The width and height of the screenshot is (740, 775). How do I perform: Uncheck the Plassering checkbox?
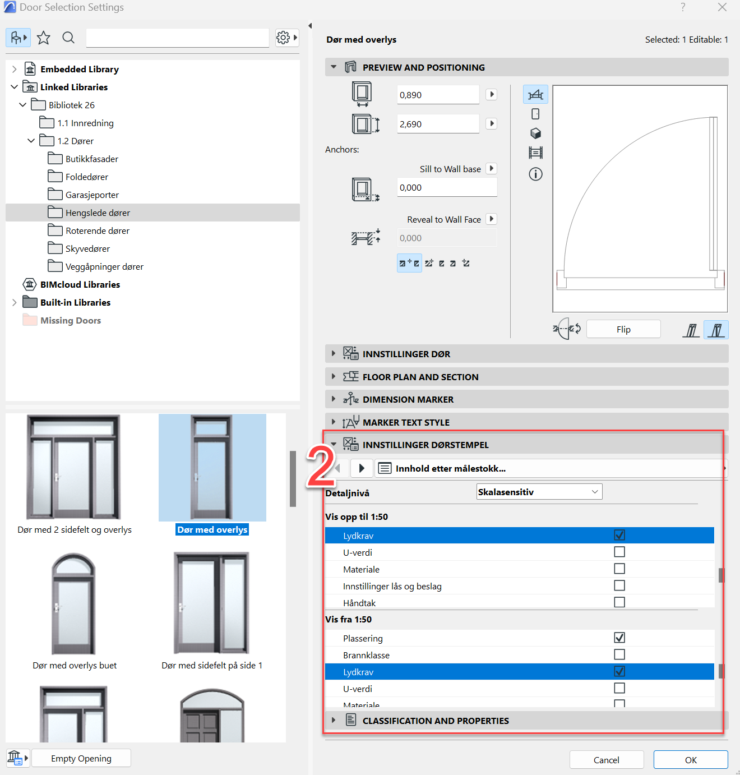tap(619, 638)
